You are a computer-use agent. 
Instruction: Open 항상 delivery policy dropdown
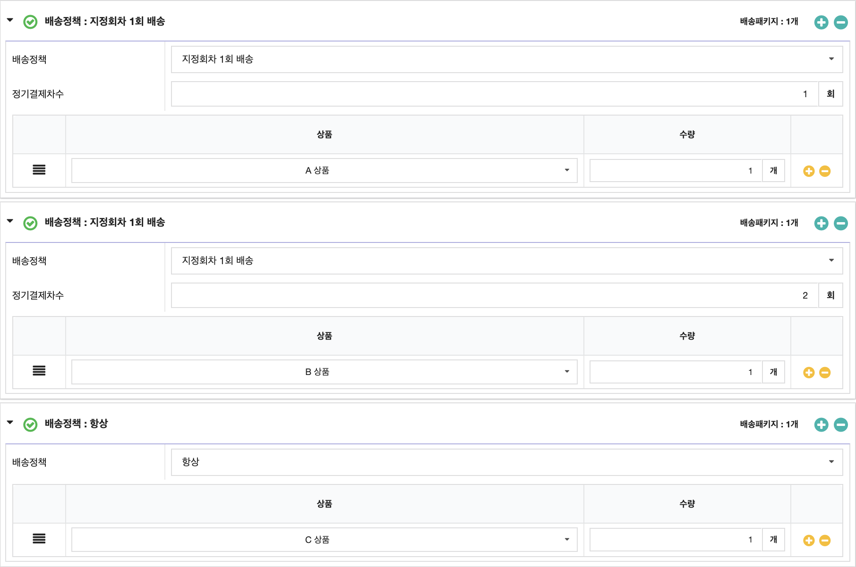point(506,462)
